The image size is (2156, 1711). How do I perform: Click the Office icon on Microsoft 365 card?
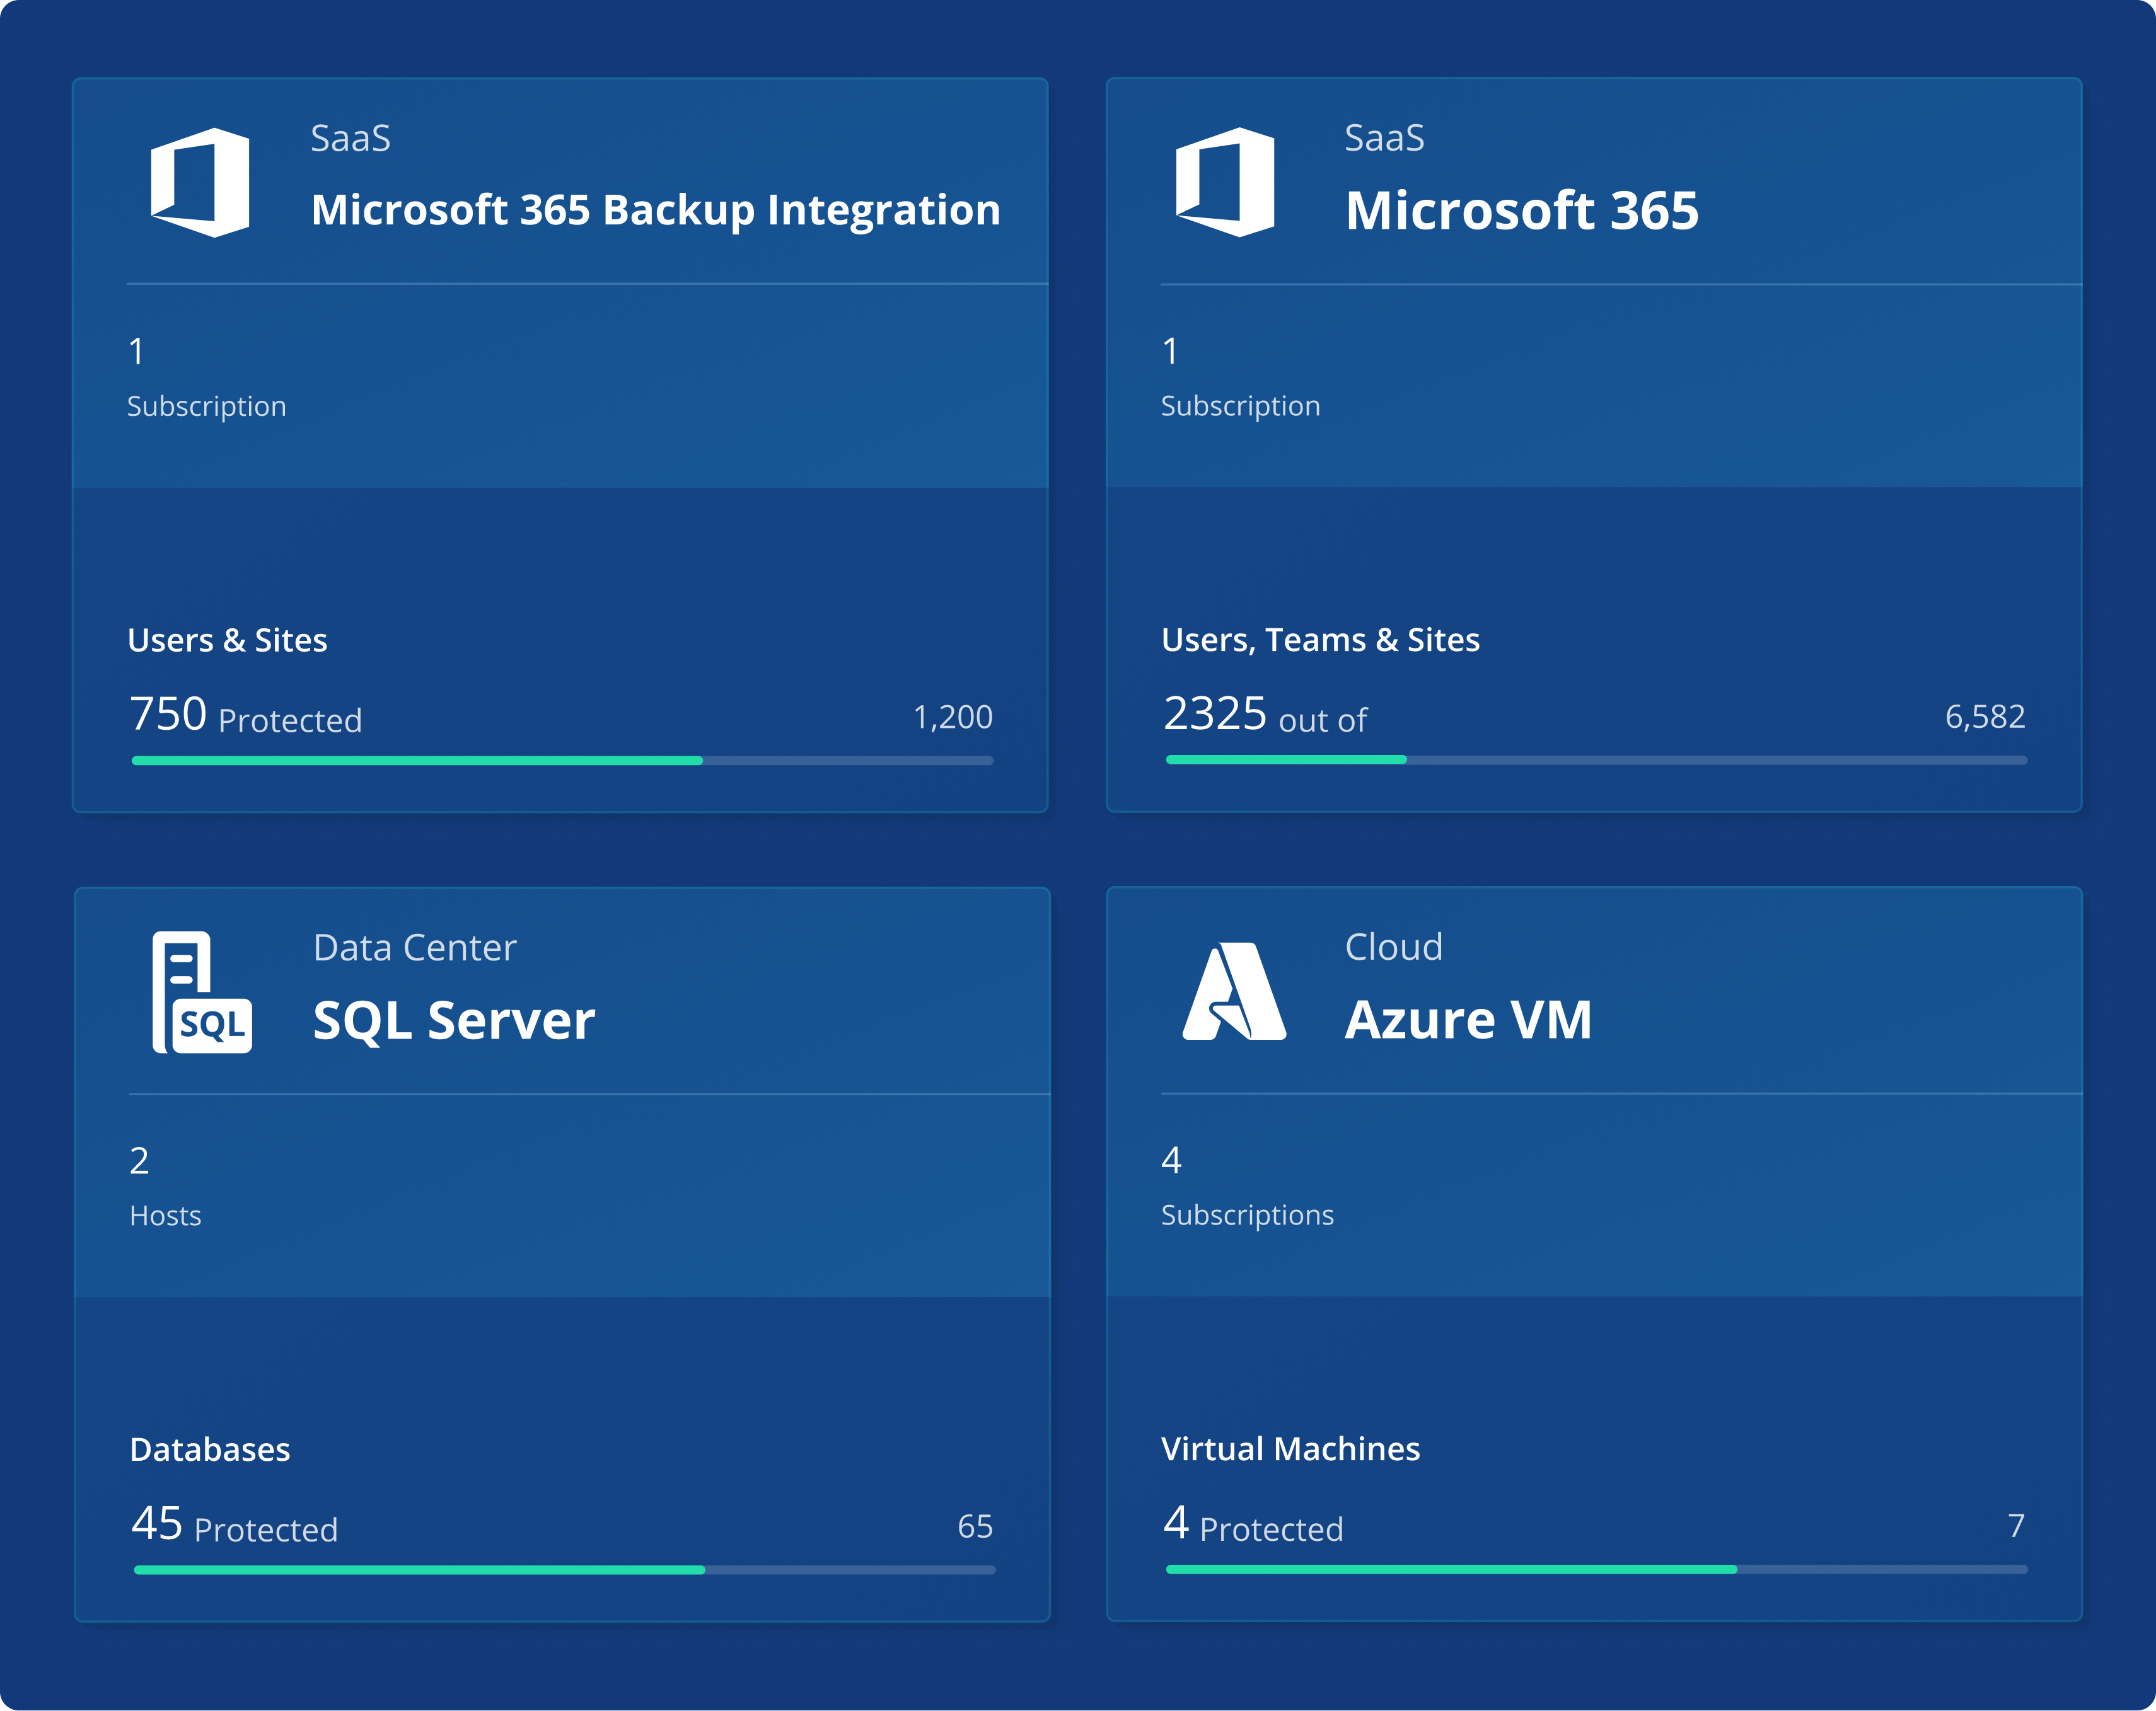(x=1224, y=182)
